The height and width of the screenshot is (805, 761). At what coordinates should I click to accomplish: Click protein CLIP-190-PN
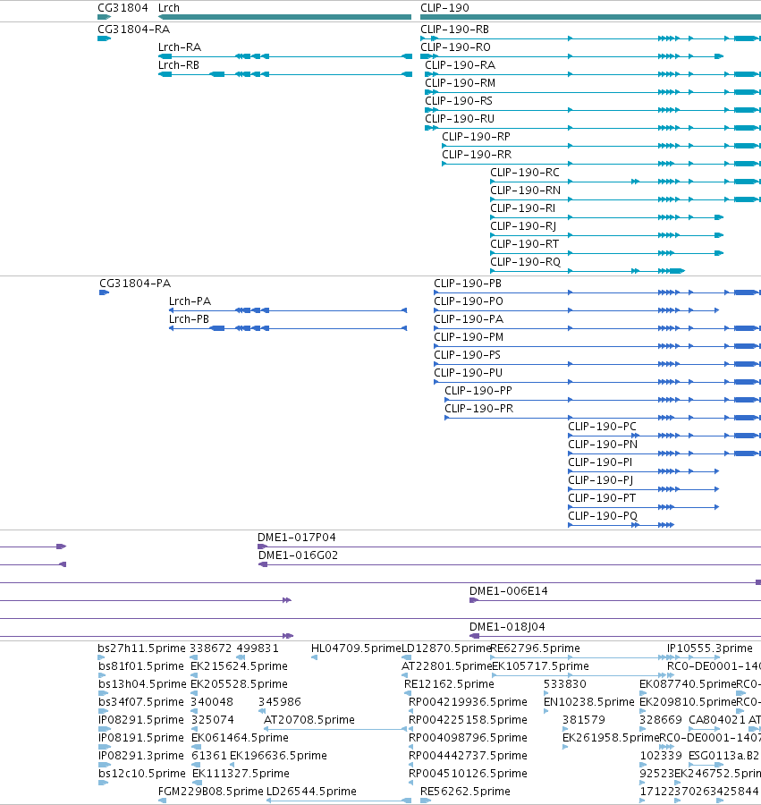coord(603,445)
